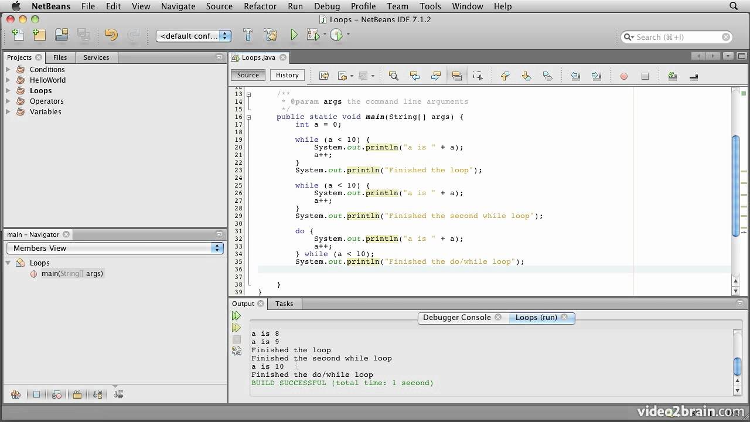750x422 pixels.
Task: Click the Open Project toolbar icon
Action: [x=62, y=35]
